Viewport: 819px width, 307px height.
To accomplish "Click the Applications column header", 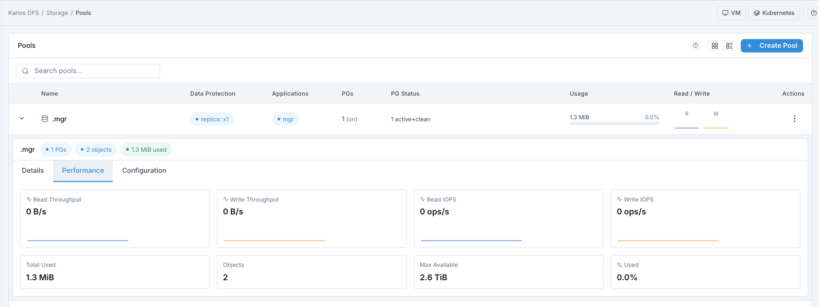I will coord(290,94).
